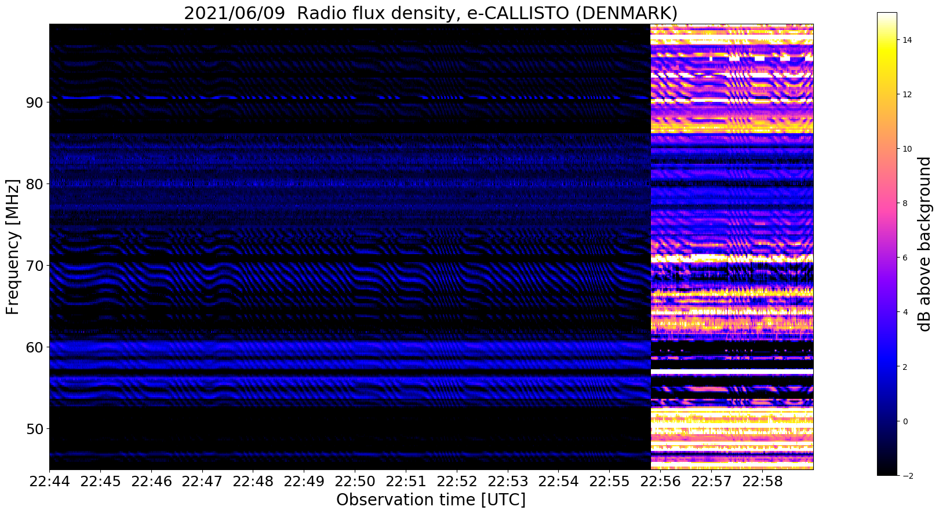
Task: Click the 22:52 time tick label
Action: click(457, 481)
